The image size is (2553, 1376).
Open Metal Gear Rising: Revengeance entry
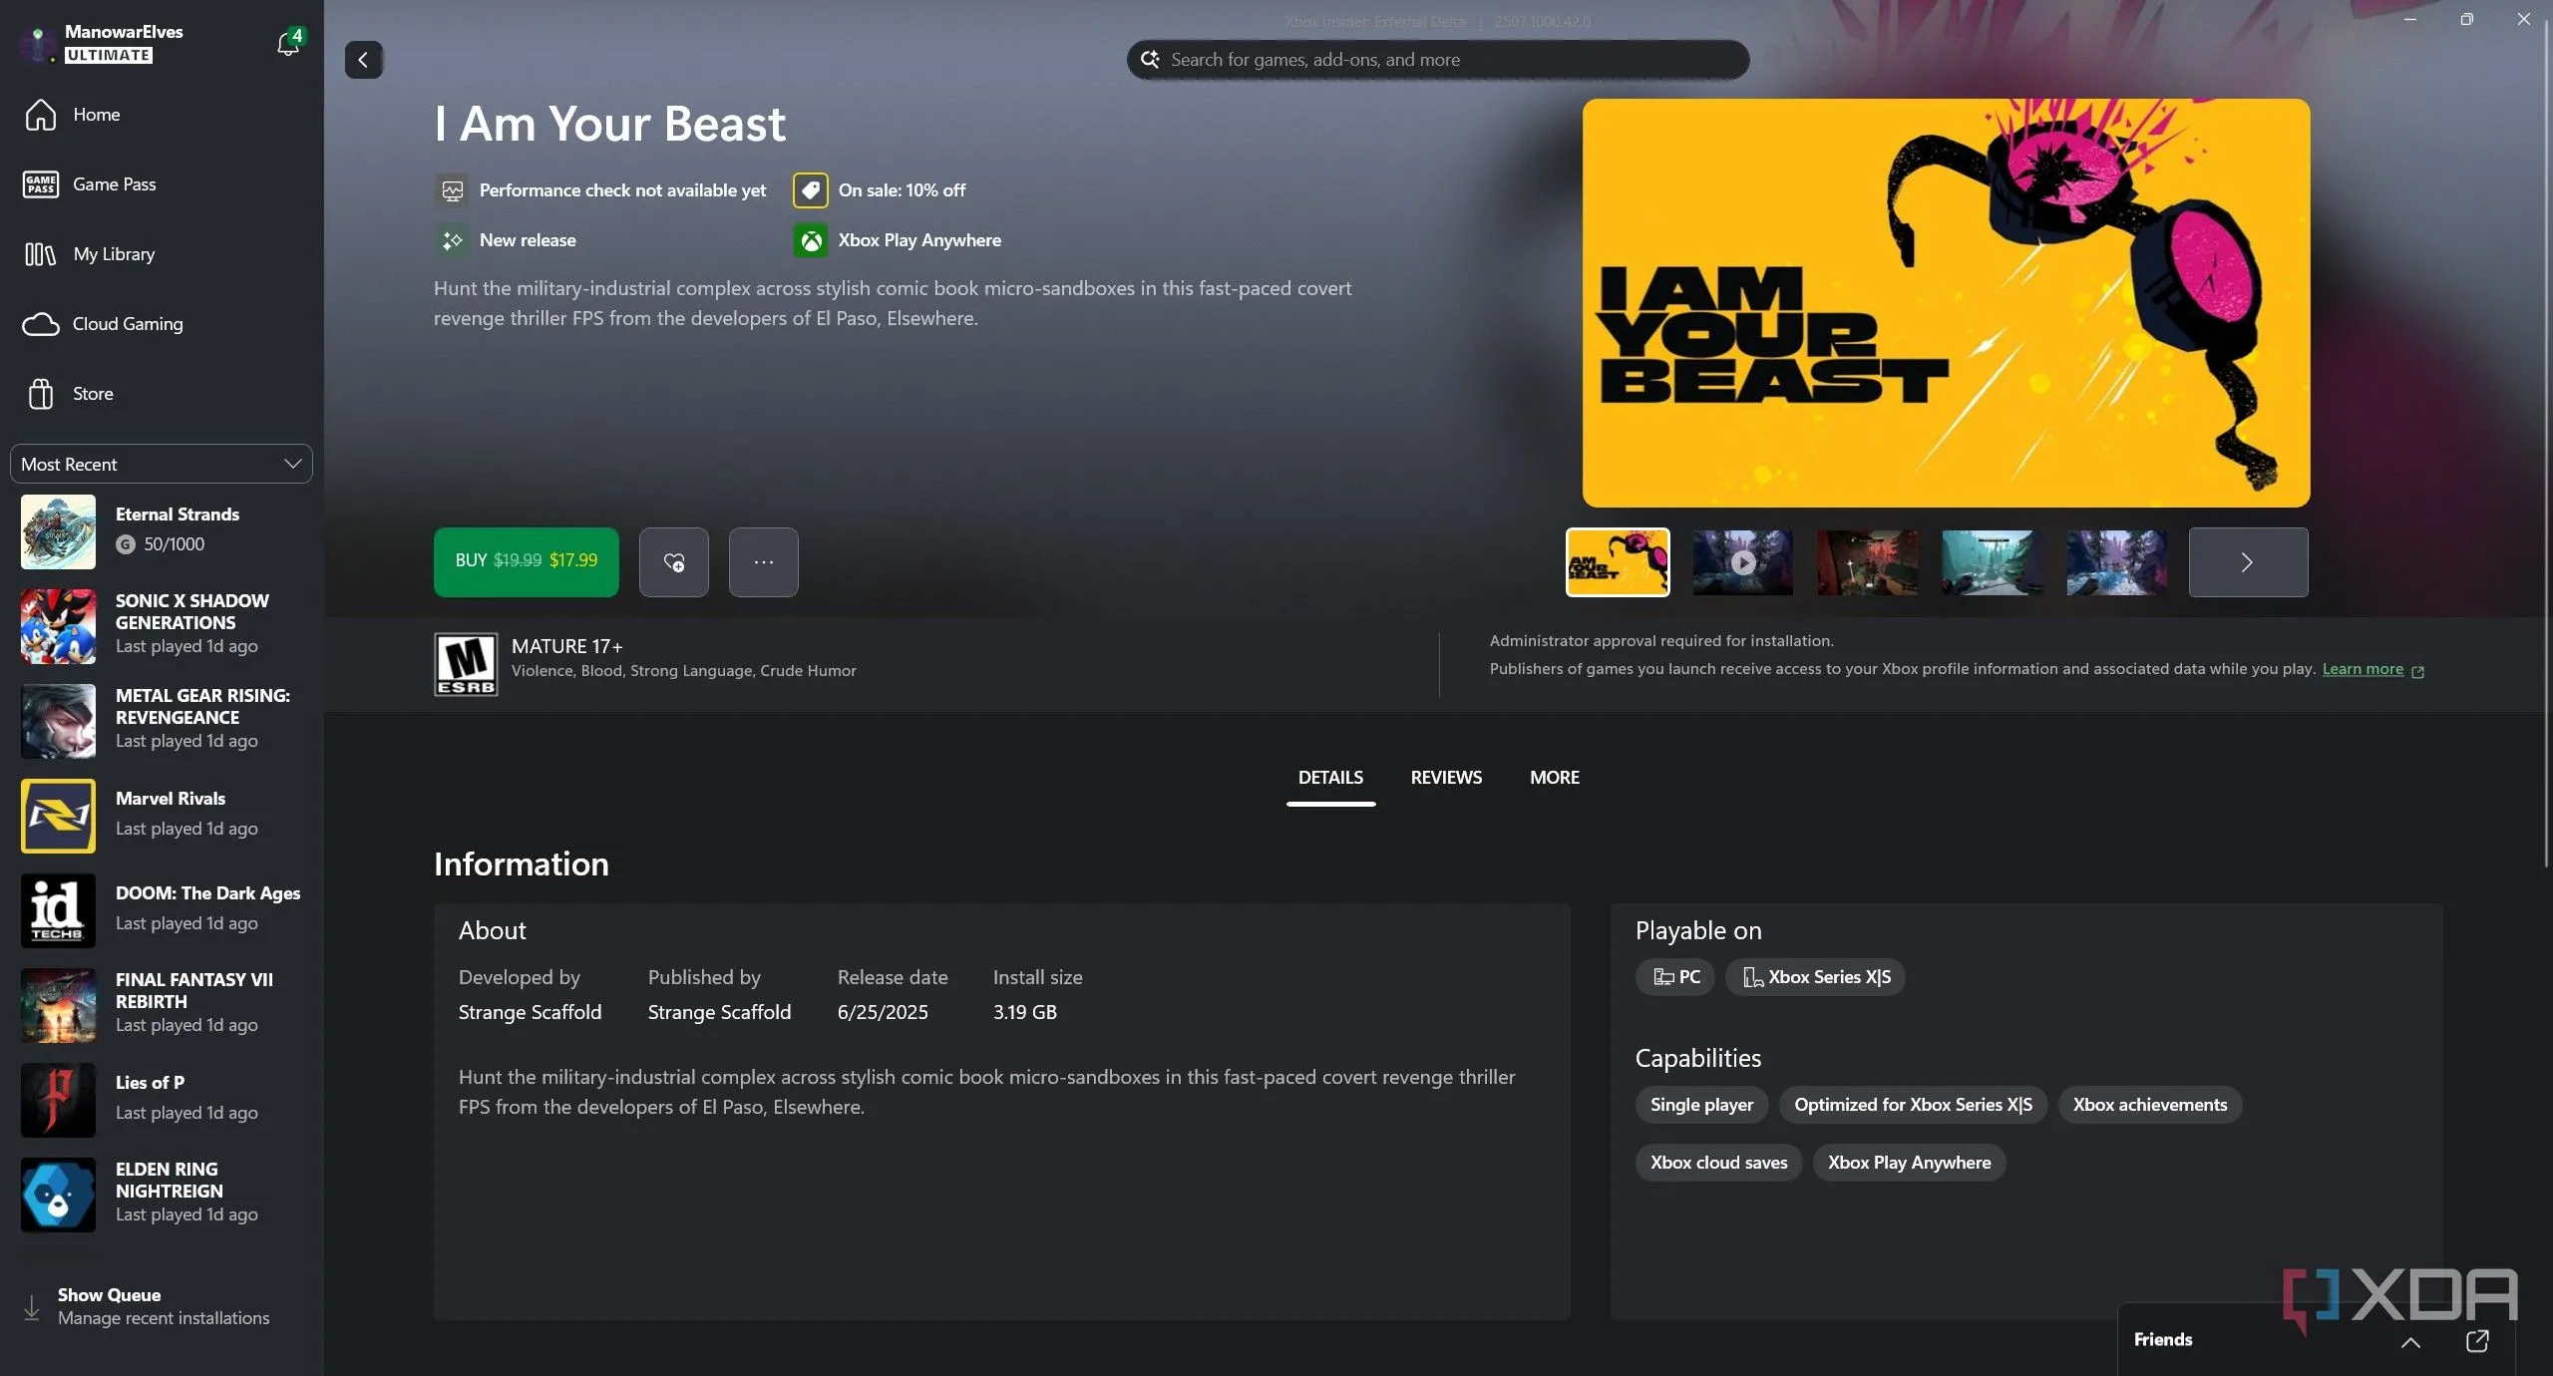pyautogui.click(x=162, y=722)
